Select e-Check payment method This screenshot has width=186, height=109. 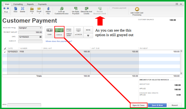click(79, 32)
